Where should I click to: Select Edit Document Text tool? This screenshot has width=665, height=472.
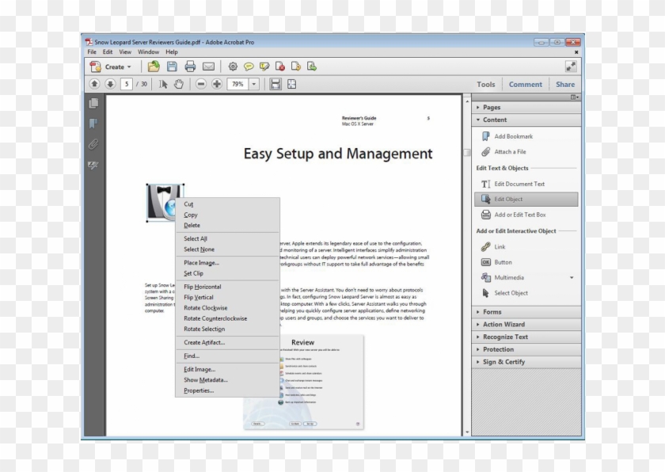(513, 184)
